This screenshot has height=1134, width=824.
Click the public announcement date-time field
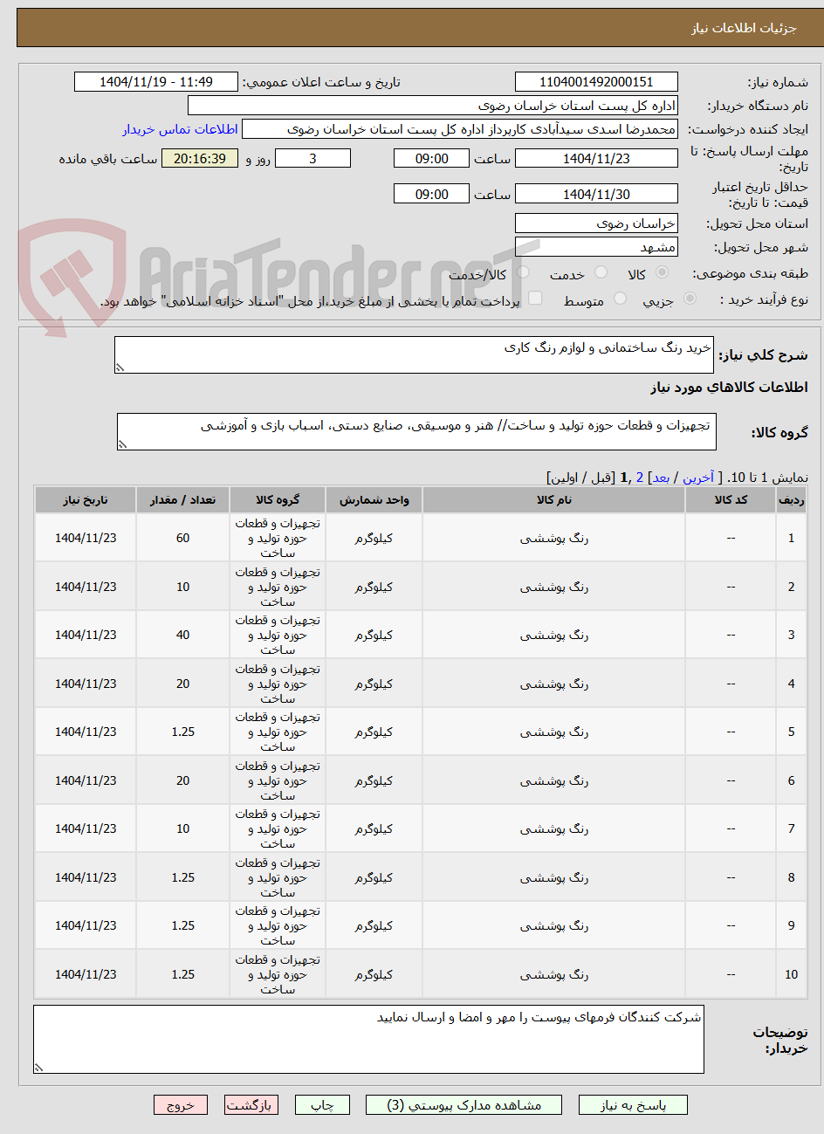coord(156,82)
